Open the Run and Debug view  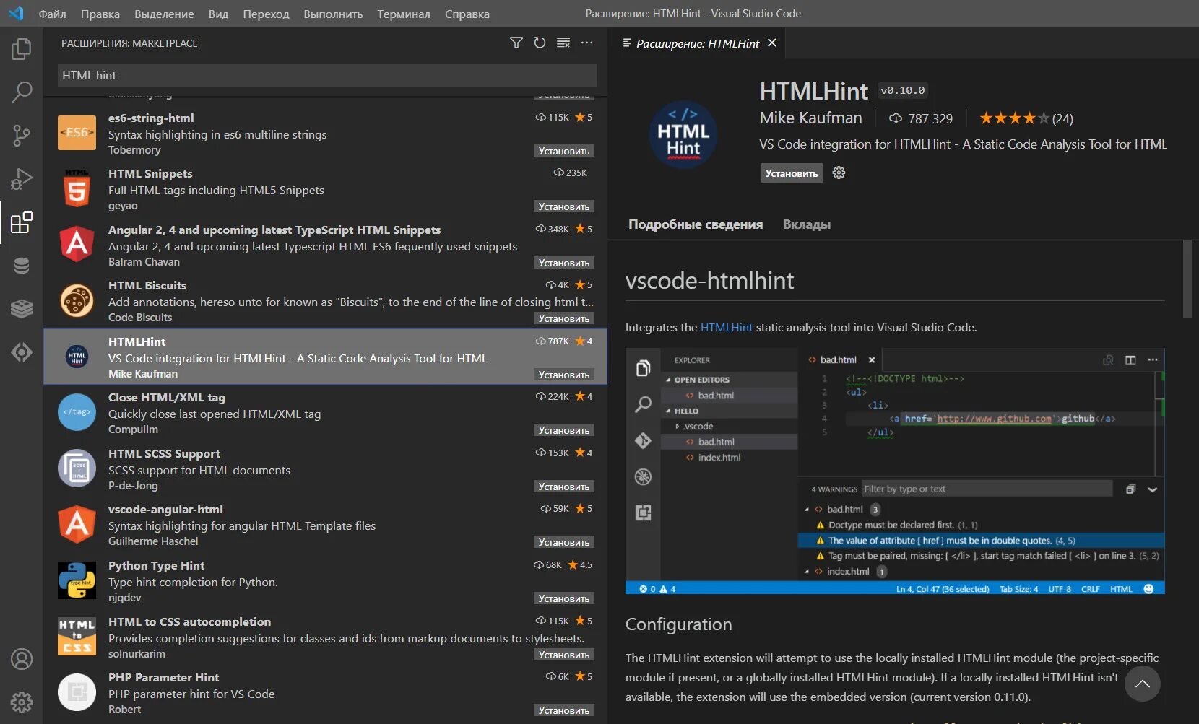(x=22, y=178)
